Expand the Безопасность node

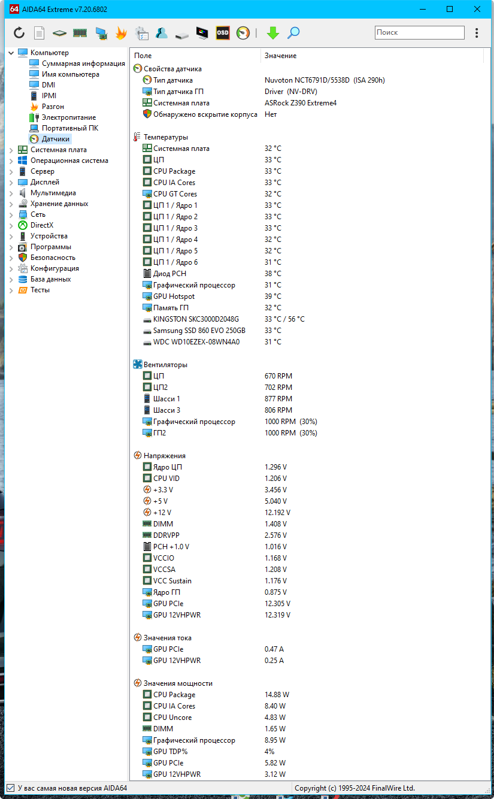(11, 258)
